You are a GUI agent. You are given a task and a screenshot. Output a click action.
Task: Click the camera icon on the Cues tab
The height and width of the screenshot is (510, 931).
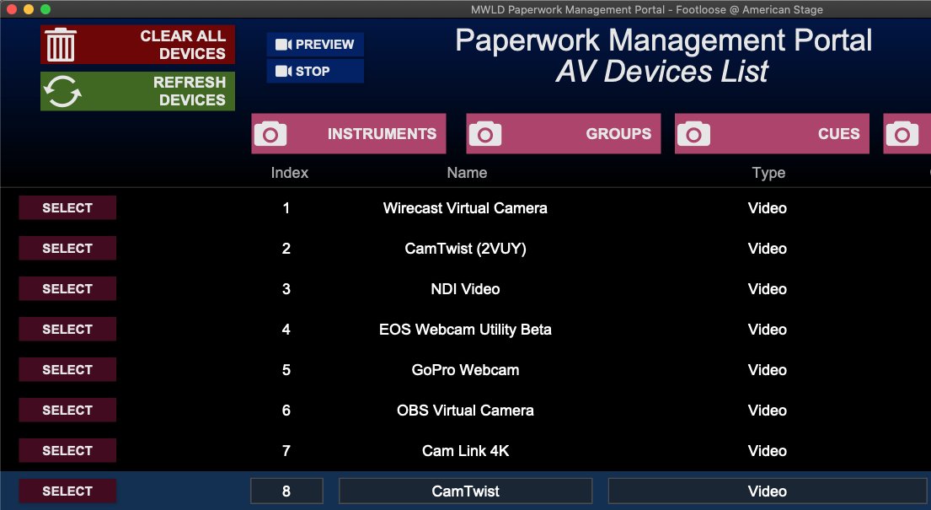click(693, 134)
